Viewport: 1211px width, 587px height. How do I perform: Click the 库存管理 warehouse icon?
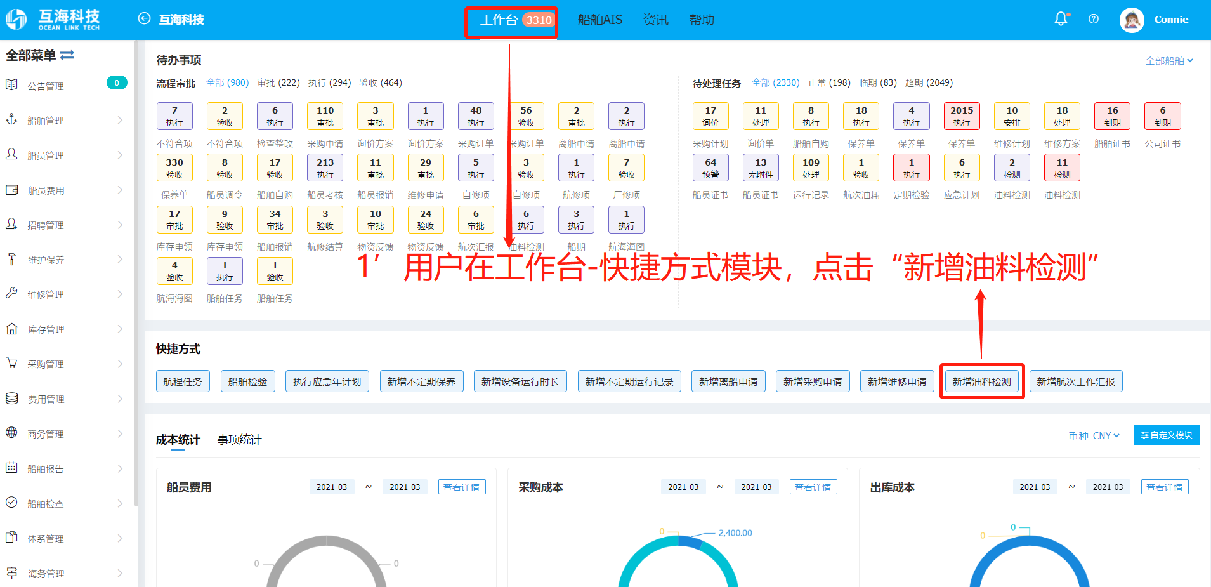coord(11,329)
